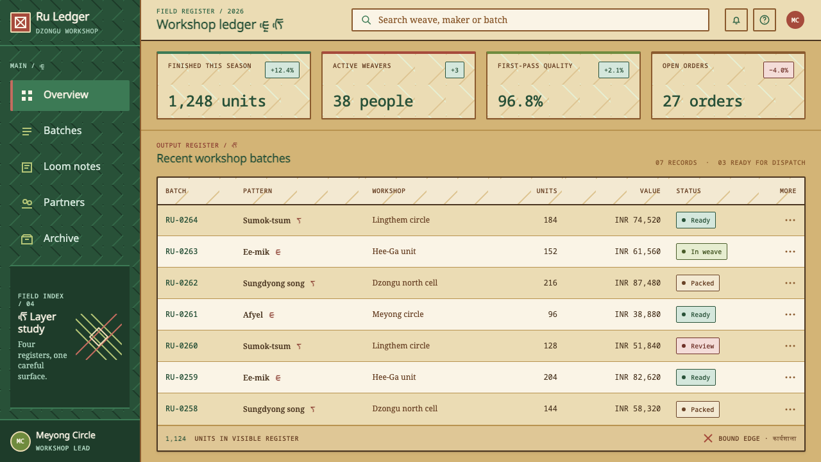Open the help question-mark icon
The height and width of the screenshot is (462, 821).
765,20
